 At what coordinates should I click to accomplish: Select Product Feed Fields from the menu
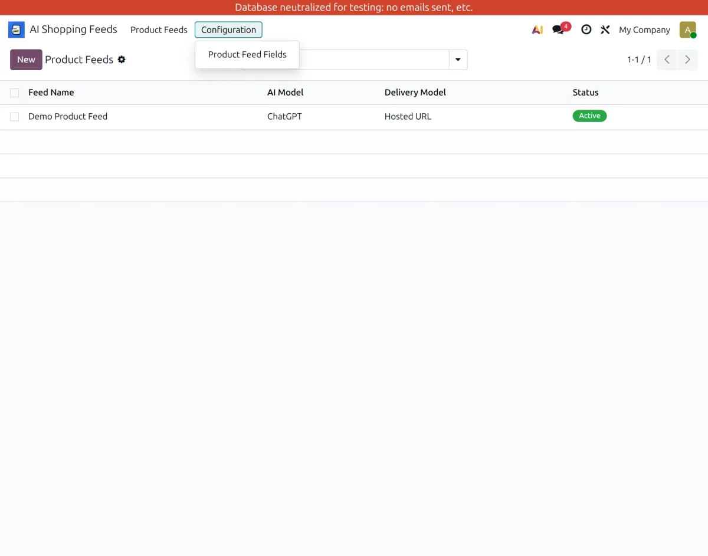(247, 54)
